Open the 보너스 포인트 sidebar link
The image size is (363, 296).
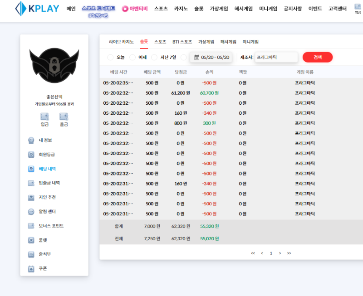[x=51, y=226]
